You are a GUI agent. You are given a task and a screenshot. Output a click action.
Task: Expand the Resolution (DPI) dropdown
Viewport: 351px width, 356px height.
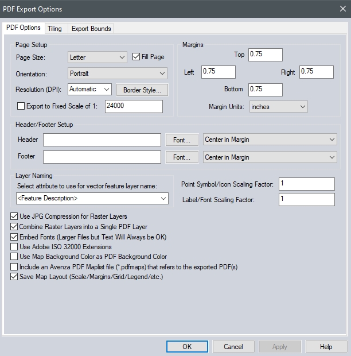coord(89,90)
